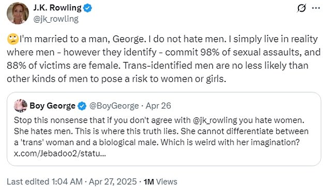Image resolution: width=328 pixels, height=195 pixels.
Task: Open the three-dots more options menu
Action: (x=316, y=8)
